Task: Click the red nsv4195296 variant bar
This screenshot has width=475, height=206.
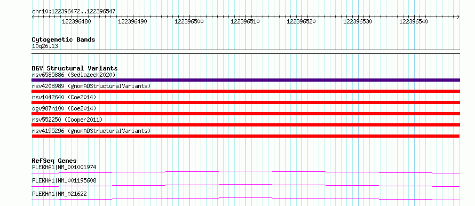Action: 246,136
